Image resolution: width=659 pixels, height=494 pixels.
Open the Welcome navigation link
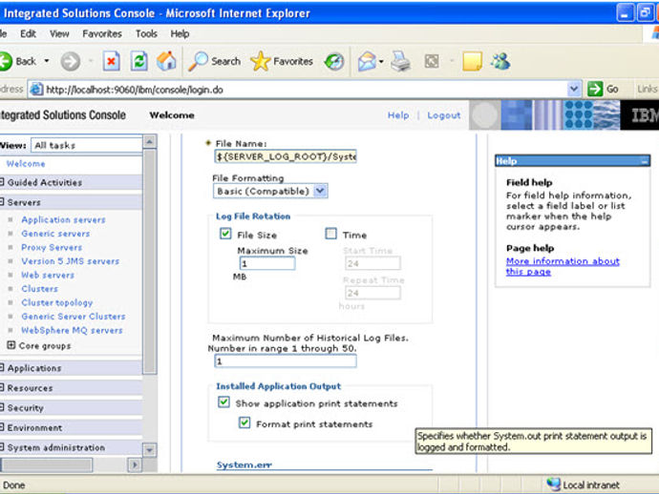26,164
